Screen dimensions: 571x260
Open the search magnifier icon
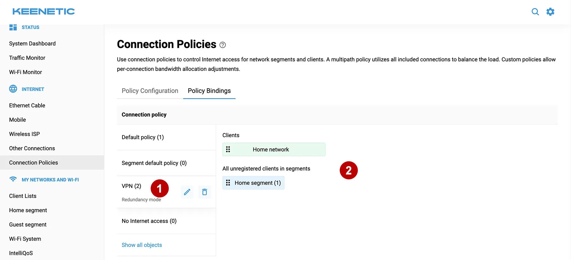535,12
